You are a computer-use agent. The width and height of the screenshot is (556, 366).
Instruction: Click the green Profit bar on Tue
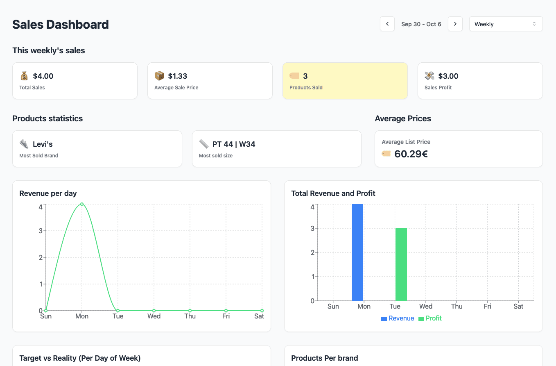[401, 264]
